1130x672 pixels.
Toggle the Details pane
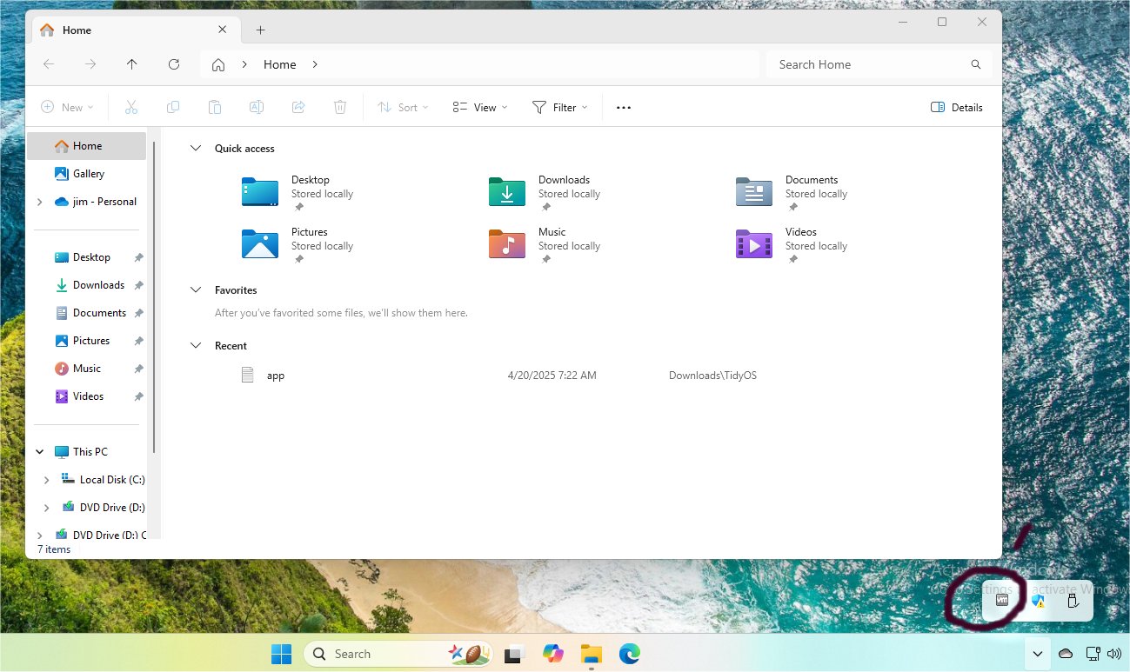pos(956,108)
